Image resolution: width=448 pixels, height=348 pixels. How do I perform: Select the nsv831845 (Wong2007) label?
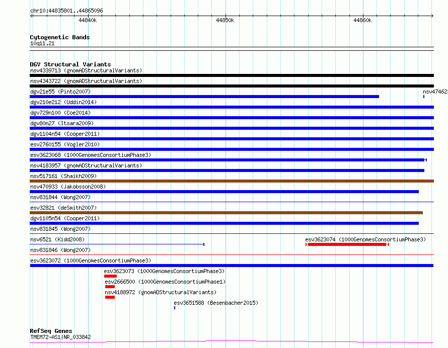click(60, 229)
